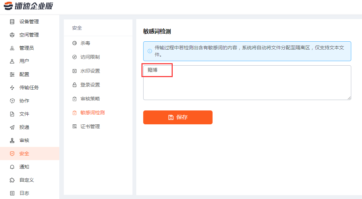
Task: Focus the sensitive words text area
Action: pos(247,83)
